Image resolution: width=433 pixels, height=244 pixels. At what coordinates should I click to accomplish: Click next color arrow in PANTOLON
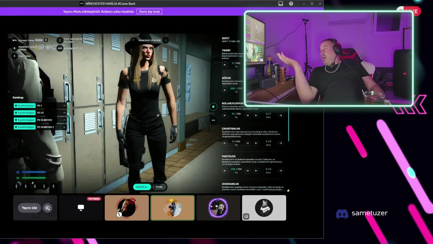(x=280, y=170)
